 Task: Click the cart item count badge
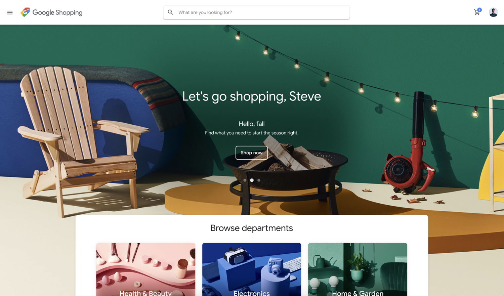(479, 10)
